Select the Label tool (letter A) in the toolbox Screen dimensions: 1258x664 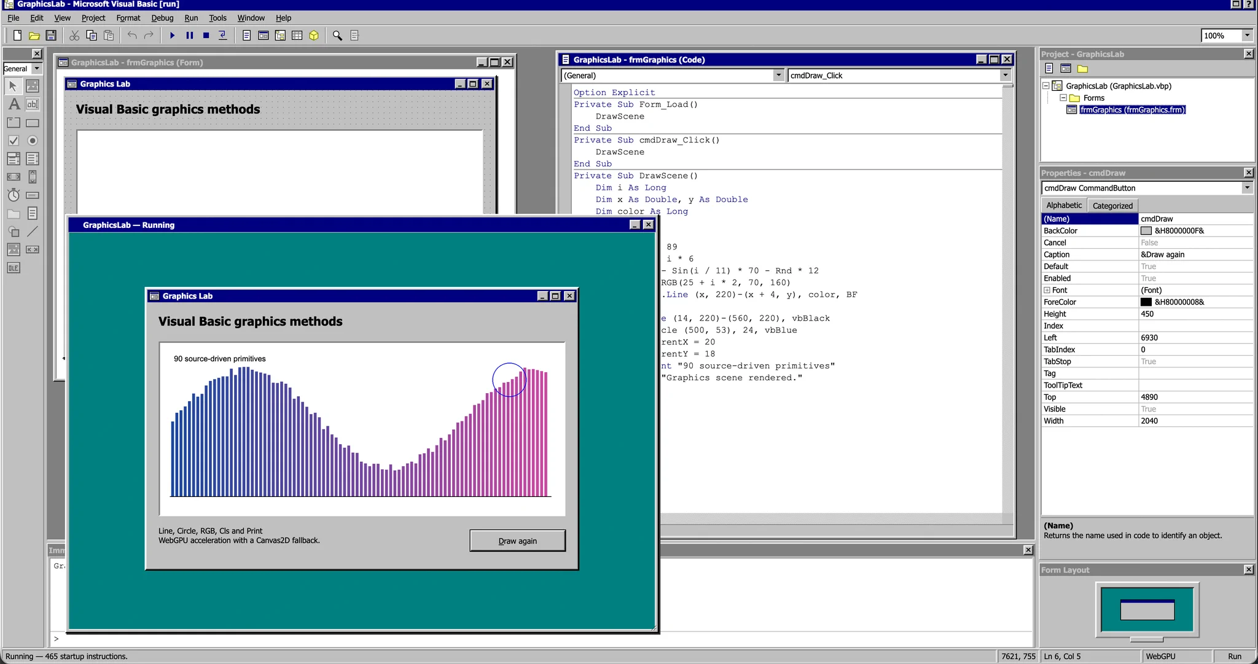click(14, 104)
